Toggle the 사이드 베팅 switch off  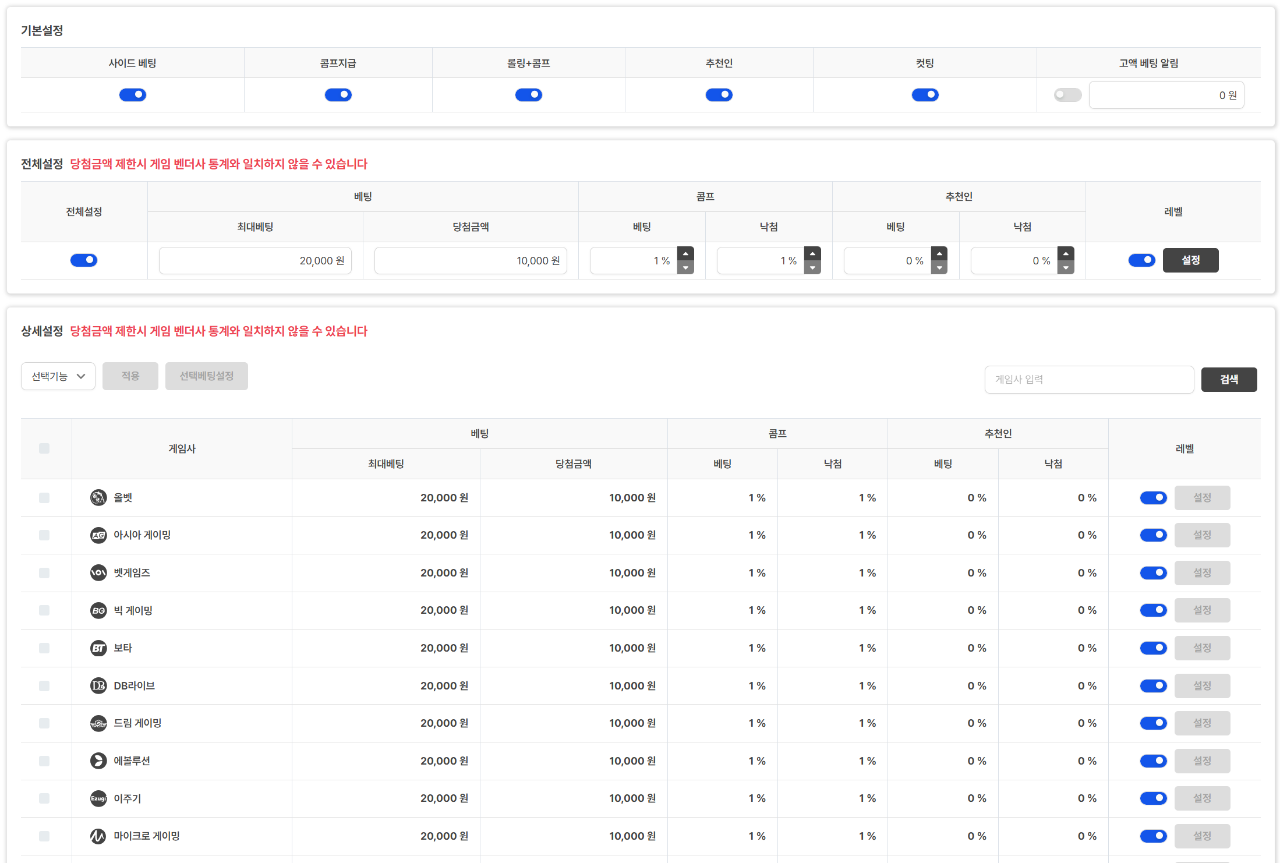tap(133, 95)
